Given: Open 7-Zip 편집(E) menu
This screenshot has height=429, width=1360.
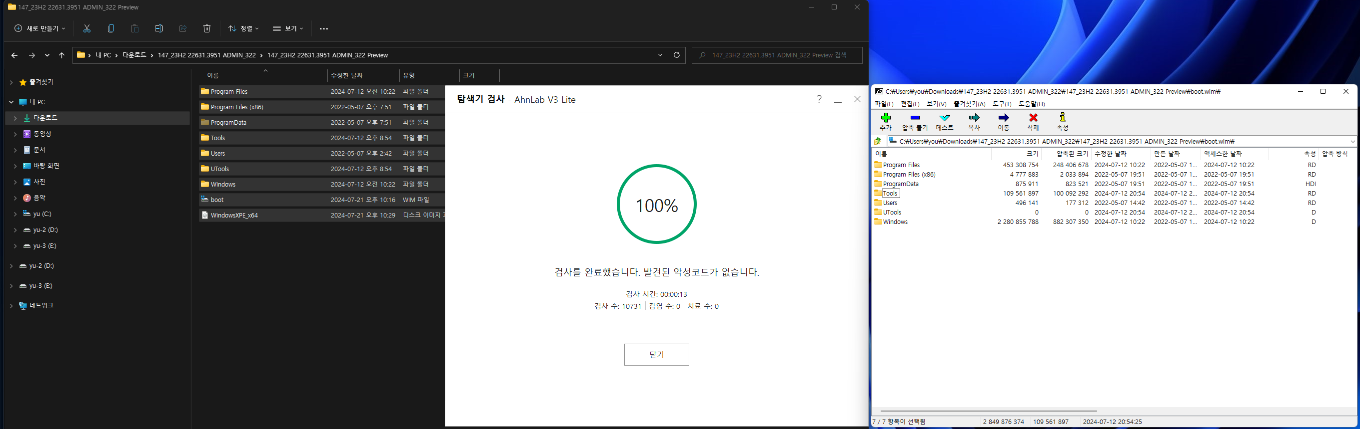Looking at the screenshot, I should point(910,104).
